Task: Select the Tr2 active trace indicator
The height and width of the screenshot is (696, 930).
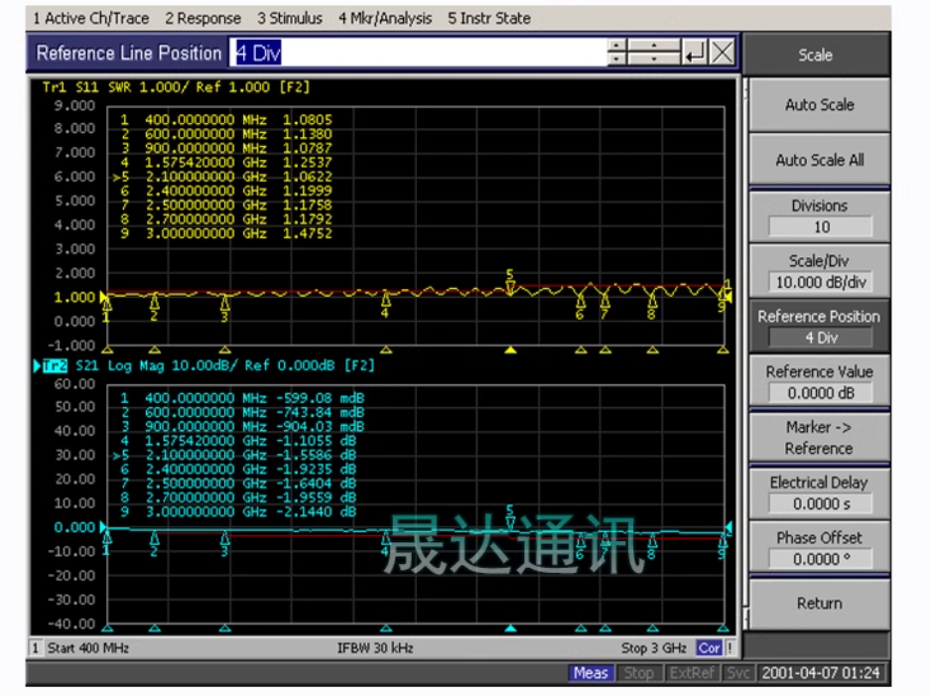Action: point(50,366)
